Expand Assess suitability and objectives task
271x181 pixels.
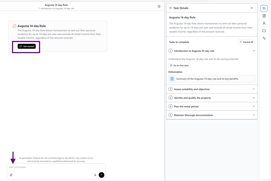(254, 89)
